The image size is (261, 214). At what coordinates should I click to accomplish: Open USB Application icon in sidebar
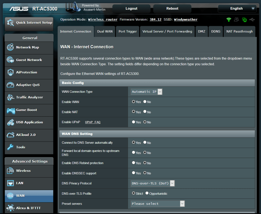11,123
